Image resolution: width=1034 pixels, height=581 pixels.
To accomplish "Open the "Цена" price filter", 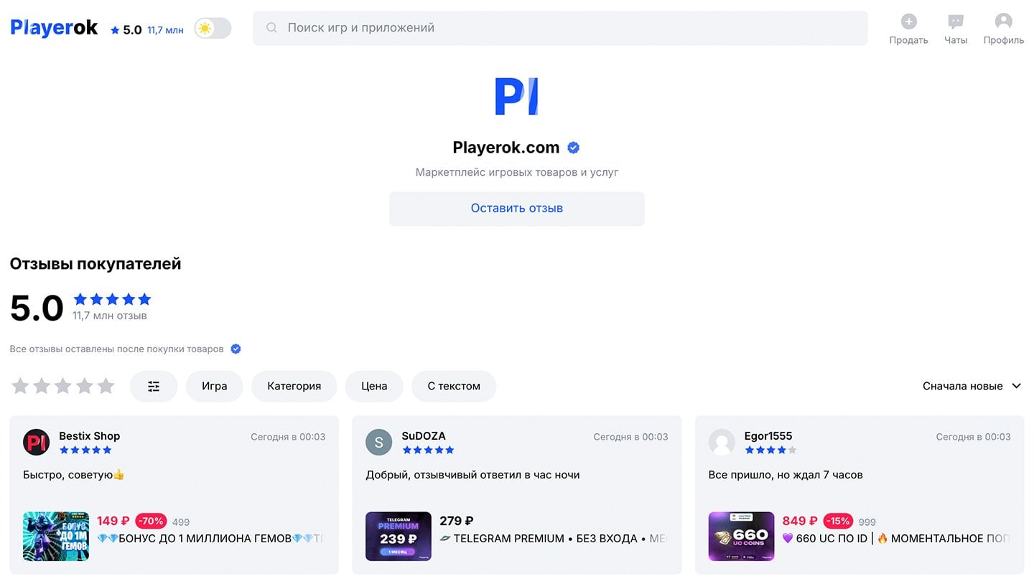I will coord(374,386).
